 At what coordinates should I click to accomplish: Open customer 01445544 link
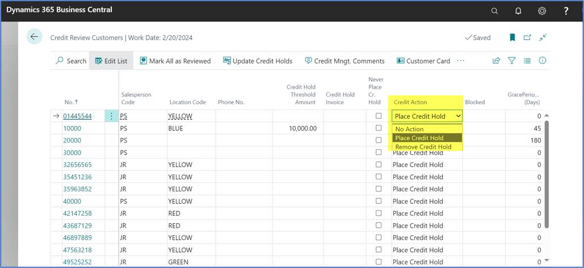click(77, 116)
